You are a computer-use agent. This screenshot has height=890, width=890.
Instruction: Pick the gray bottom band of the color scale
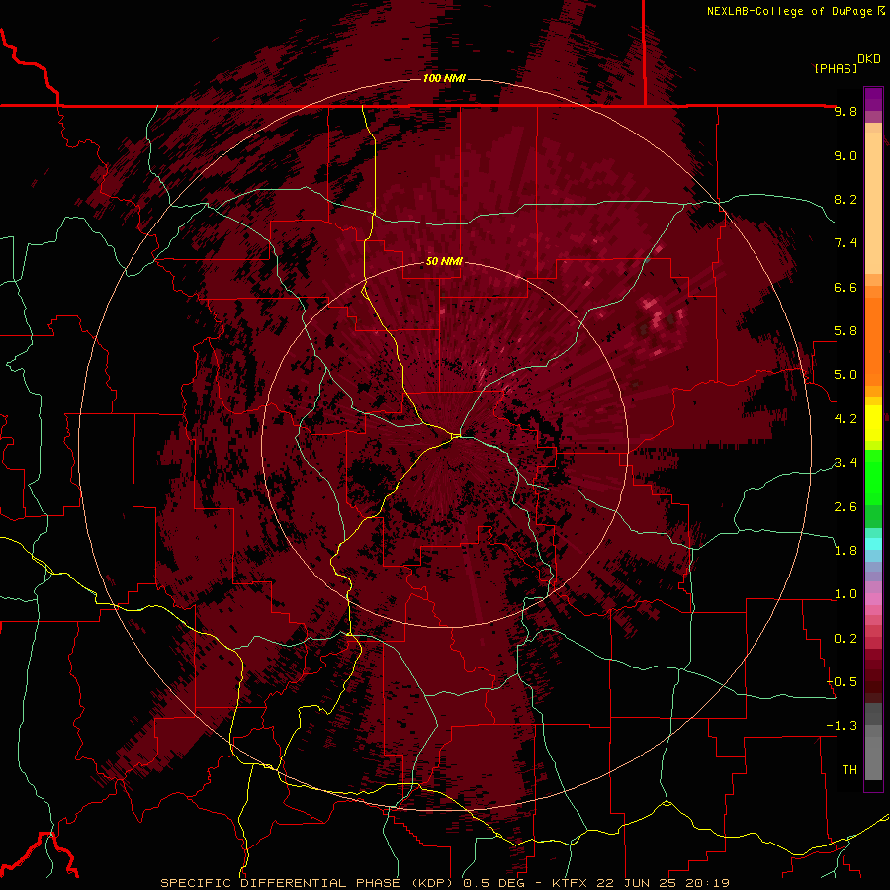(873, 757)
